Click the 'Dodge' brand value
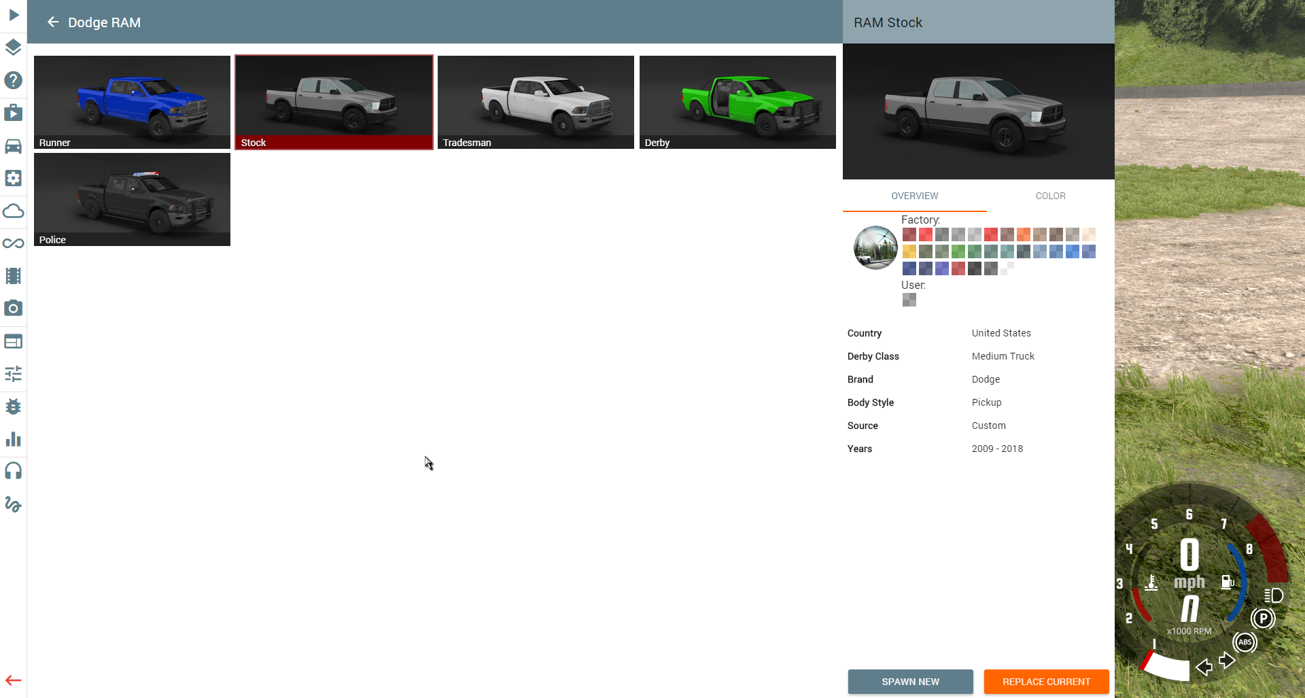Screen dimensions: 1305x698 coord(986,379)
